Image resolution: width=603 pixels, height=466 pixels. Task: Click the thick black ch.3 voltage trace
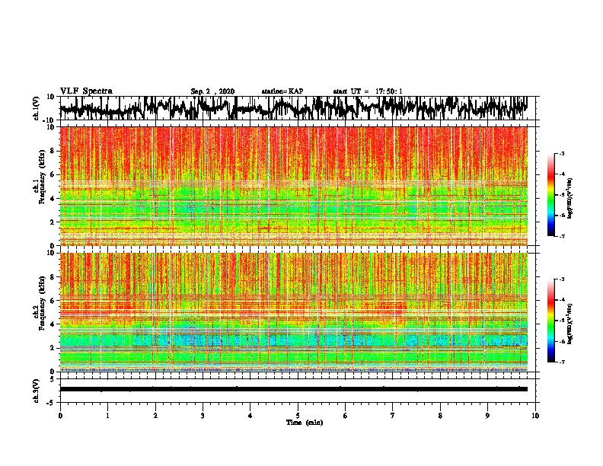(x=294, y=389)
